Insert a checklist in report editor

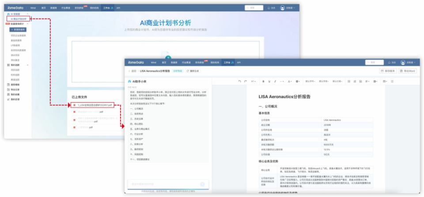pos(361,81)
